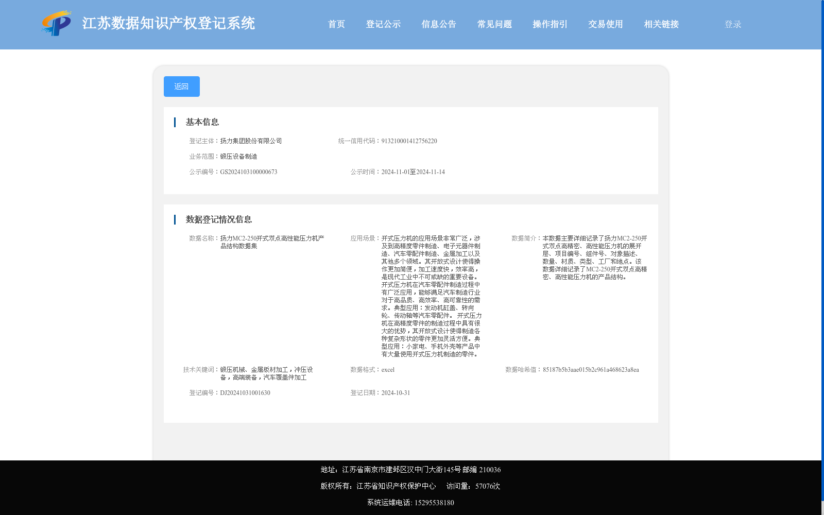
Task: Open the 常见问题 menu item
Action: click(x=494, y=24)
